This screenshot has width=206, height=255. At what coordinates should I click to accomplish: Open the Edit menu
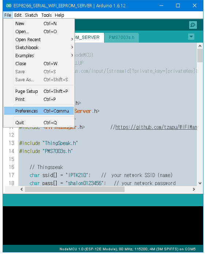[18, 15]
